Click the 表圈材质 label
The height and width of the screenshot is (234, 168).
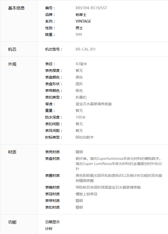(53, 175)
